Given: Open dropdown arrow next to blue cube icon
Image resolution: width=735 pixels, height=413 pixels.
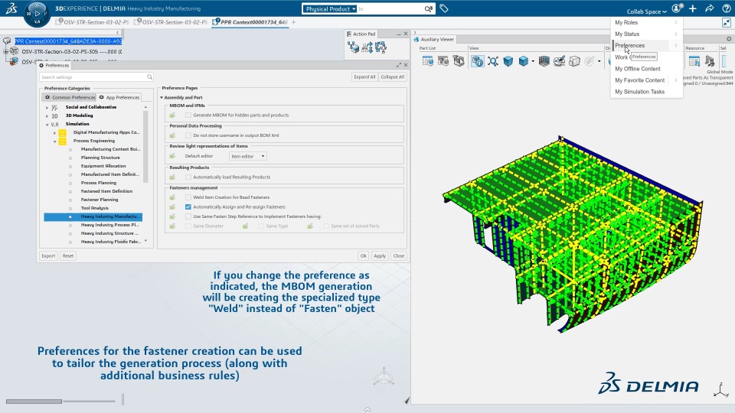Looking at the screenshot, I should 533,61.
